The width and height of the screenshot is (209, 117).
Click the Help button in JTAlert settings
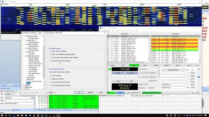click(51, 92)
